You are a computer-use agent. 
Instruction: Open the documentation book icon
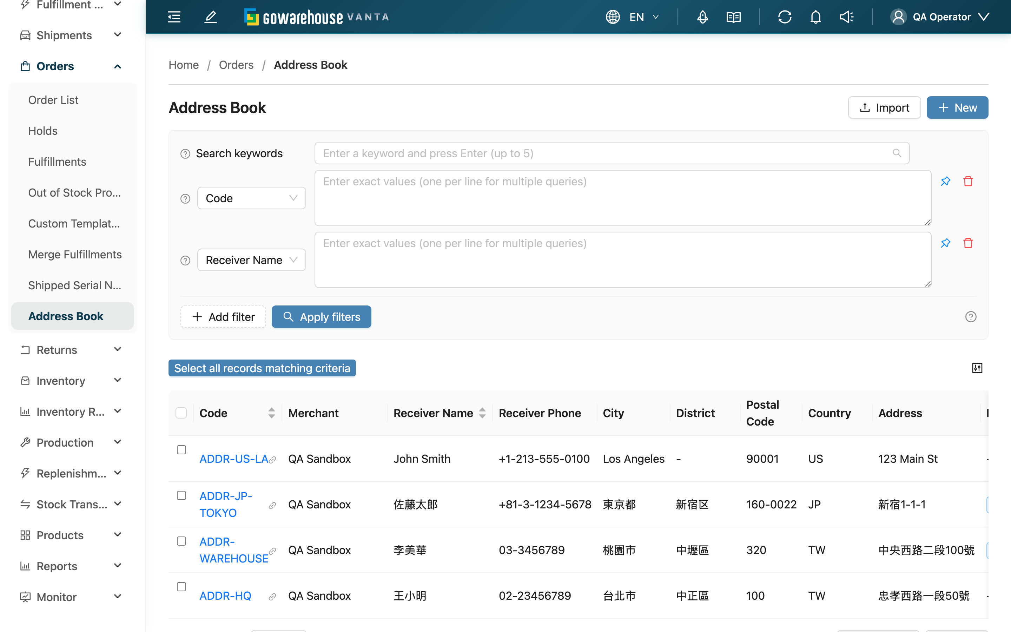tap(733, 17)
